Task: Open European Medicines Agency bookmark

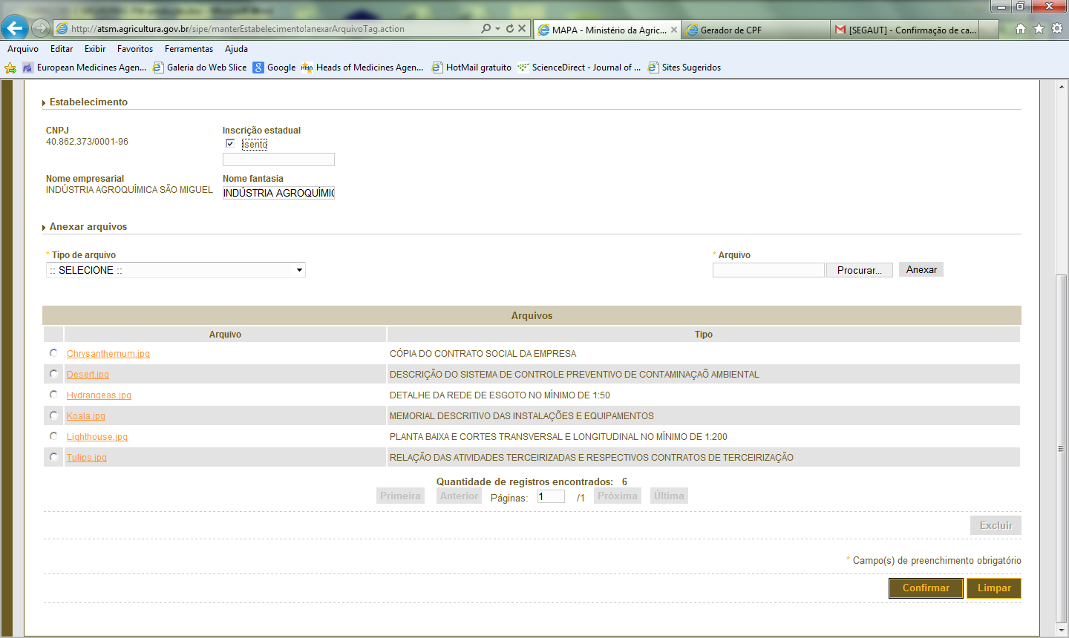Action: (84, 68)
